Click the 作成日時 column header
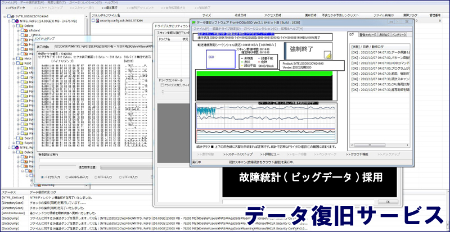 (240, 15)
